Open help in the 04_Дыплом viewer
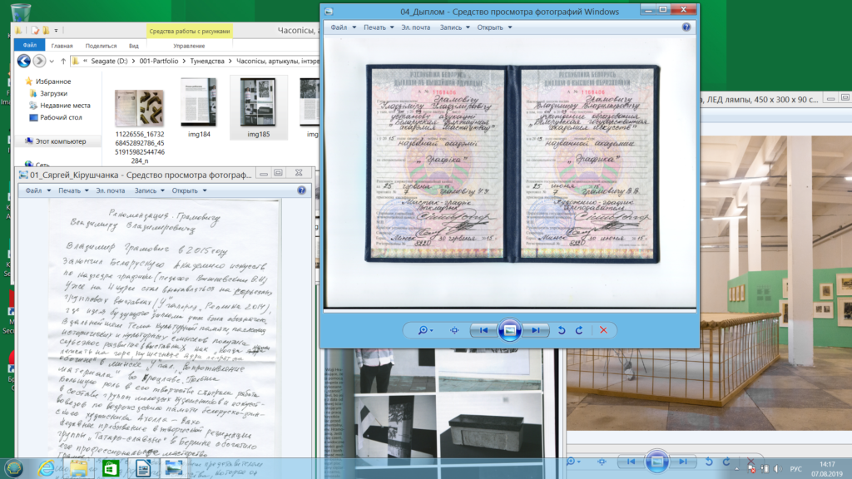The height and width of the screenshot is (479, 852). pyautogui.click(x=686, y=27)
